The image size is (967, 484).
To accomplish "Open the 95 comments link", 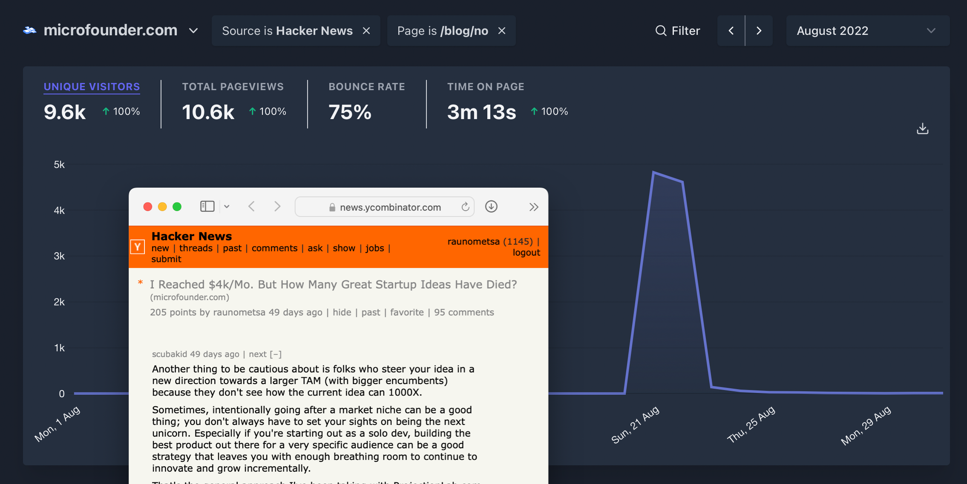I will (464, 312).
